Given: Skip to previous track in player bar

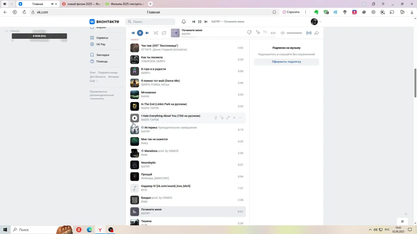Looking at the screenshot, I should click(133, 33).
